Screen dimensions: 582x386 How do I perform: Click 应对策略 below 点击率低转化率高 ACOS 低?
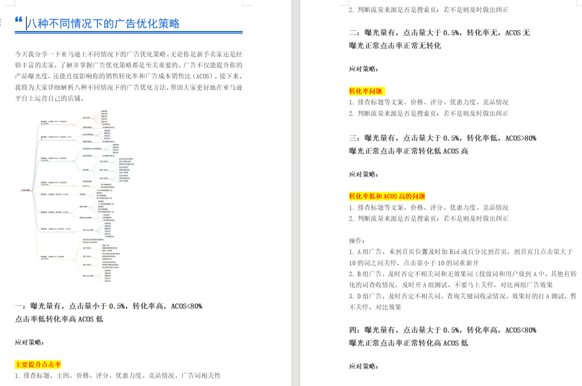pos(29,342)
